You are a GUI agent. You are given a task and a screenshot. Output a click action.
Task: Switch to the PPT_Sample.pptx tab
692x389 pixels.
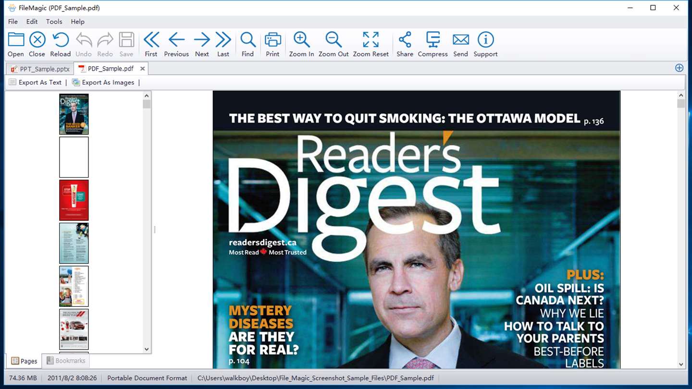[x=40, y=69]
